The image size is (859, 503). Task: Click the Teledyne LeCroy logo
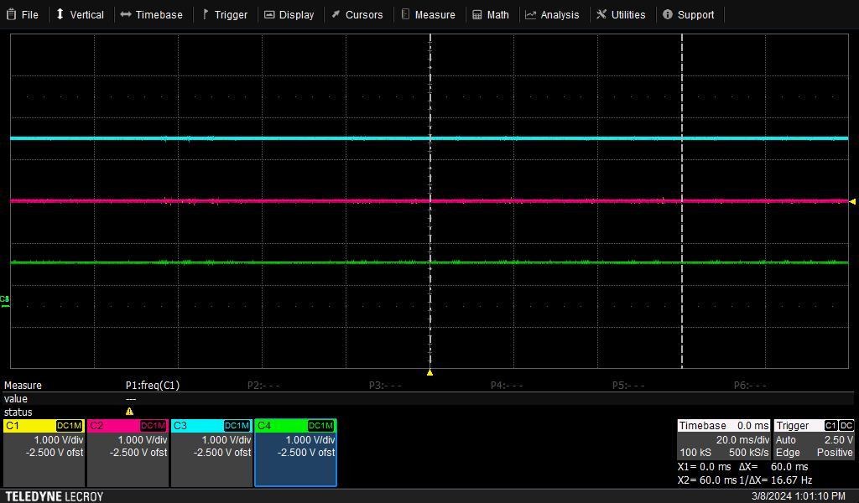[55, 496]
